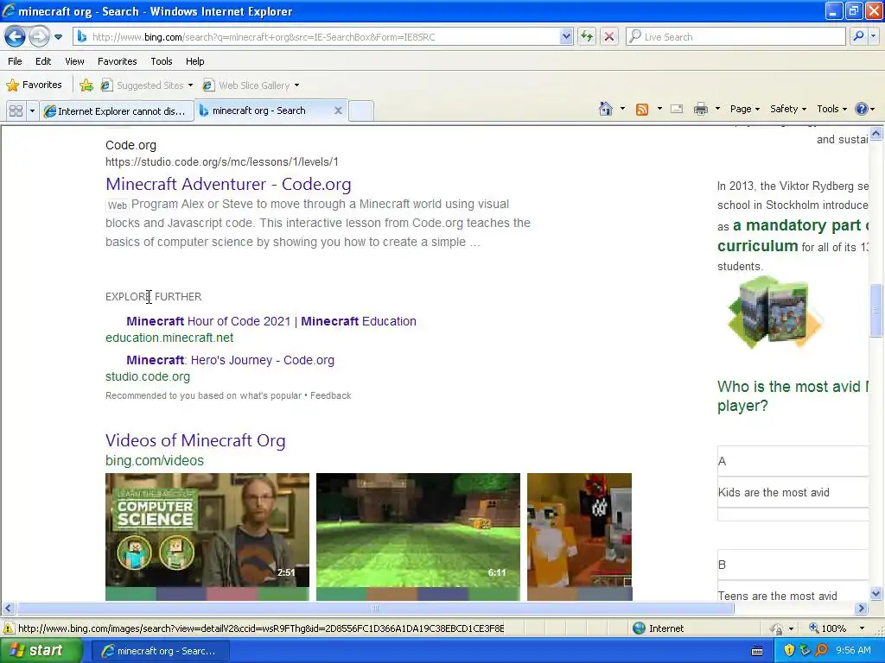The height and width of the screenshot is (663, 885).
Task: Click the Add to Favorites Bar icon
Action: pyautogui.click(x=86, y=85)
